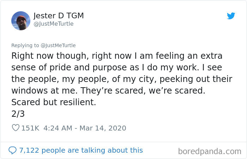Click the '2/3' thread counter text
This screenshot has height=159, width=247.
[18, 114]
